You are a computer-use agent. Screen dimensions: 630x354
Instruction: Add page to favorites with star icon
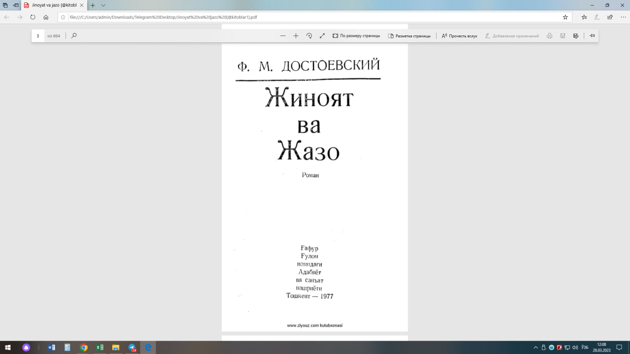[565, 17]
